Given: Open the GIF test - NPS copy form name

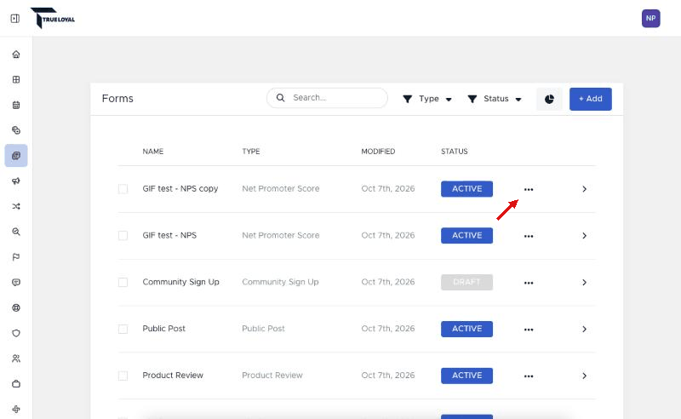Looking at the screenshot, I should (x=180, y=189).
